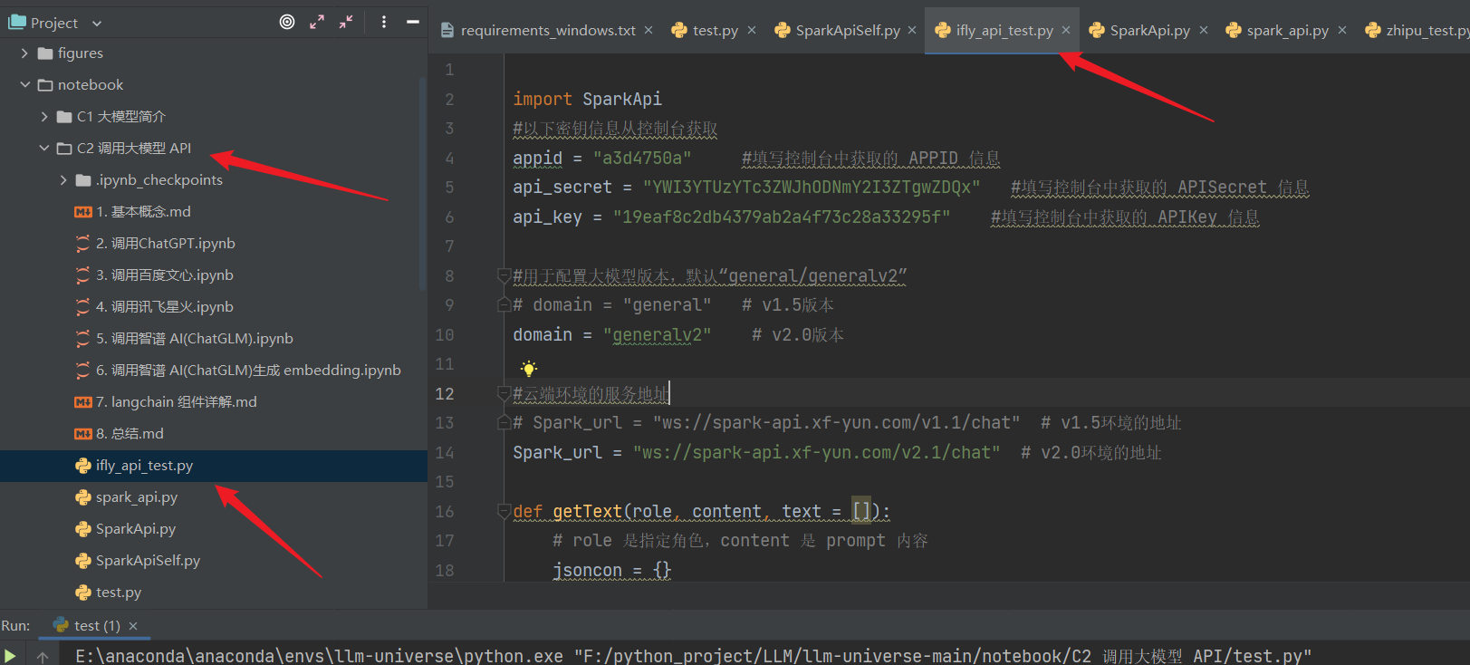Close the requirements_windows.txt tab
This screenshot has width=1470, height=665.
click(649, 31)
